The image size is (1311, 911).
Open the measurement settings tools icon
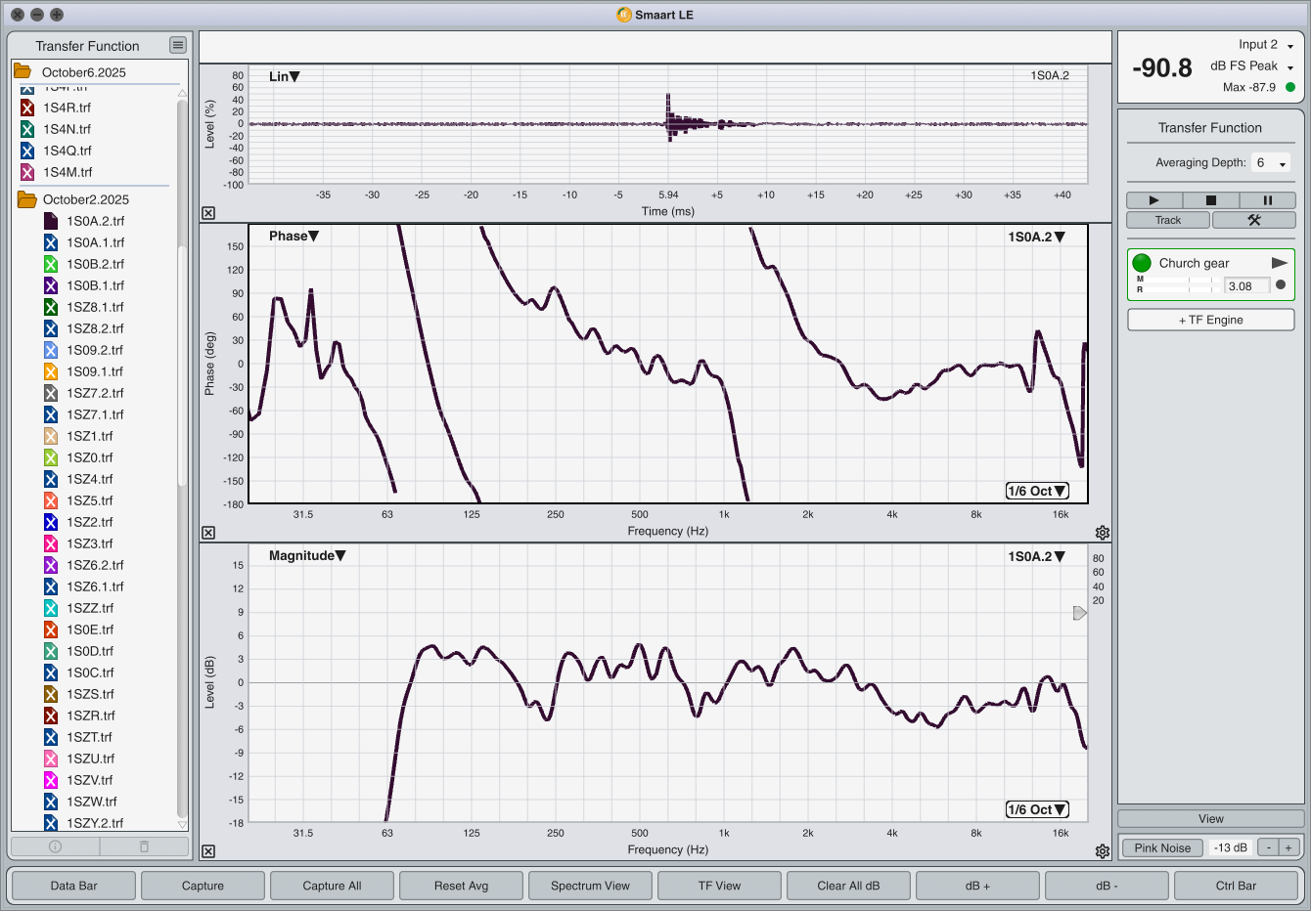(1253, 220)
